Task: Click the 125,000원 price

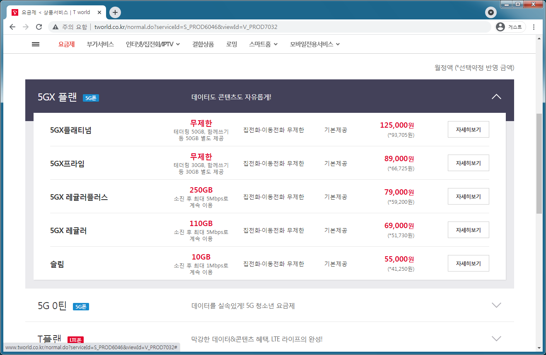Action: [397, 125]
